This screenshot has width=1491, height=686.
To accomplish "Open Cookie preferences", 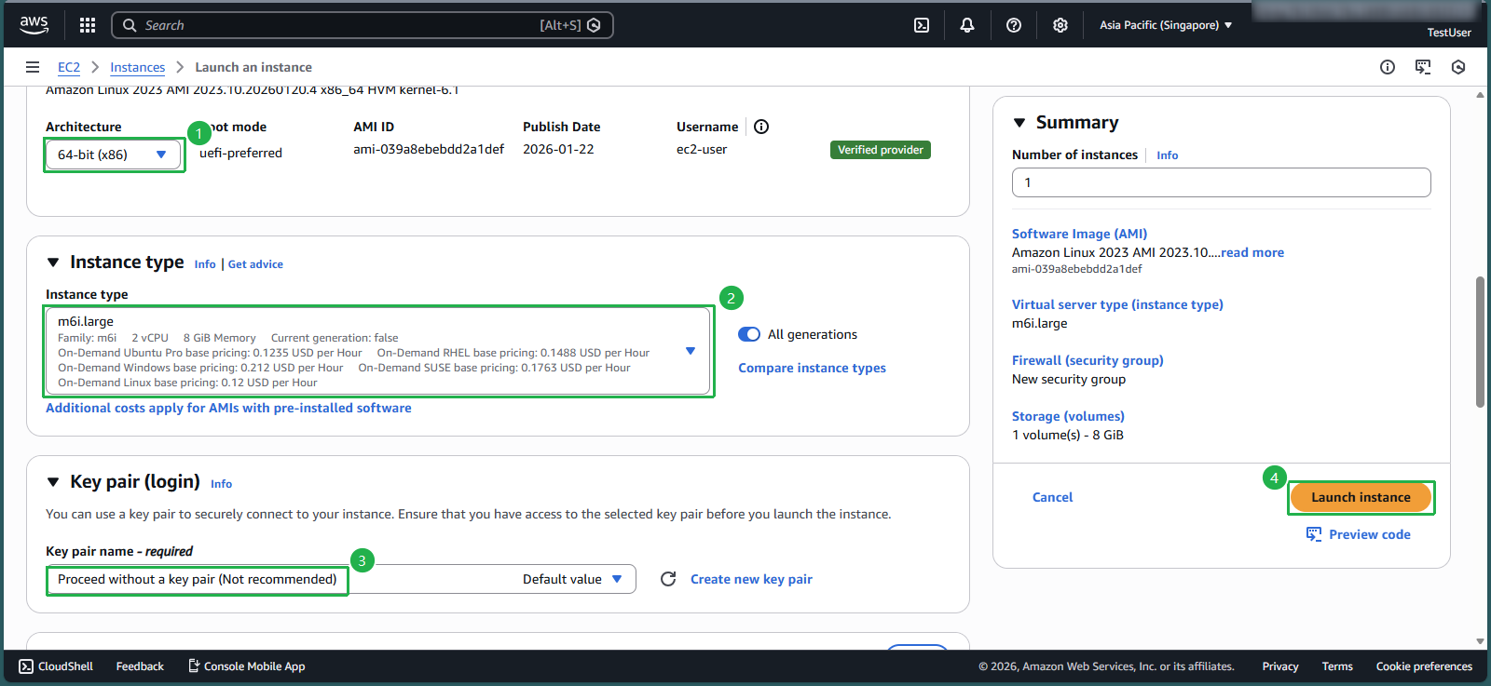I will (1424, 666).
